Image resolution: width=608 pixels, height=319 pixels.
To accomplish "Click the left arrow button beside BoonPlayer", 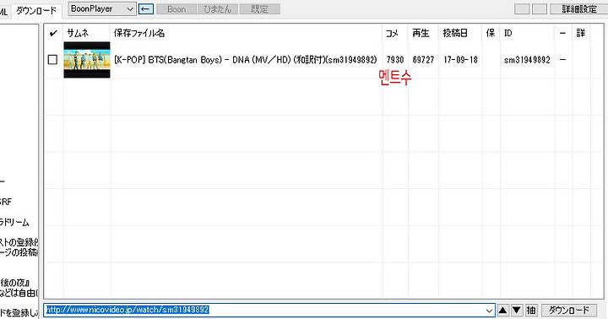I will point(146,9).
